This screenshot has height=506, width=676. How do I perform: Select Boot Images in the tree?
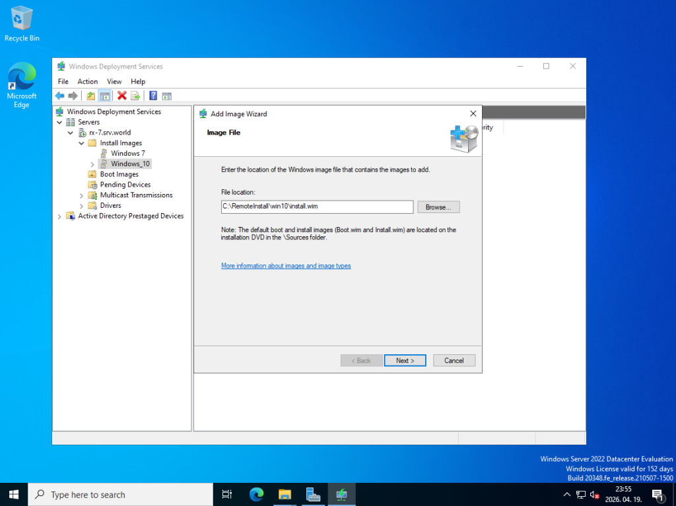pos(119,174)
